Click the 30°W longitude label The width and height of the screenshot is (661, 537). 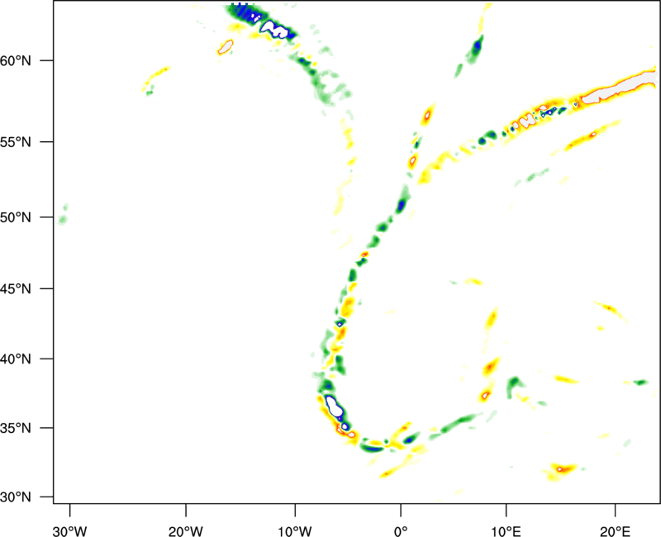70,531
